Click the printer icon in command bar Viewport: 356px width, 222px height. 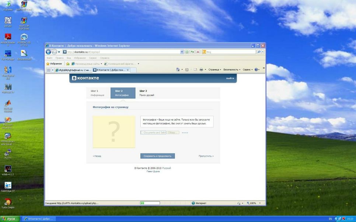201,69
